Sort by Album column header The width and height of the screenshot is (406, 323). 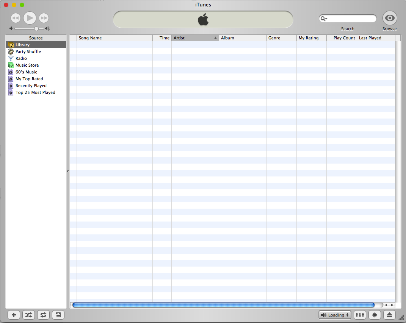point(242,38)
